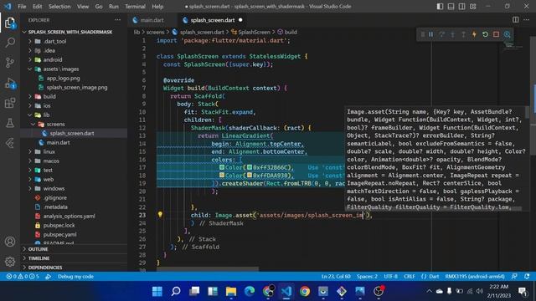Click the debug Step Into button
This screenshot has width=536, height=301.
tap(452, 34)
